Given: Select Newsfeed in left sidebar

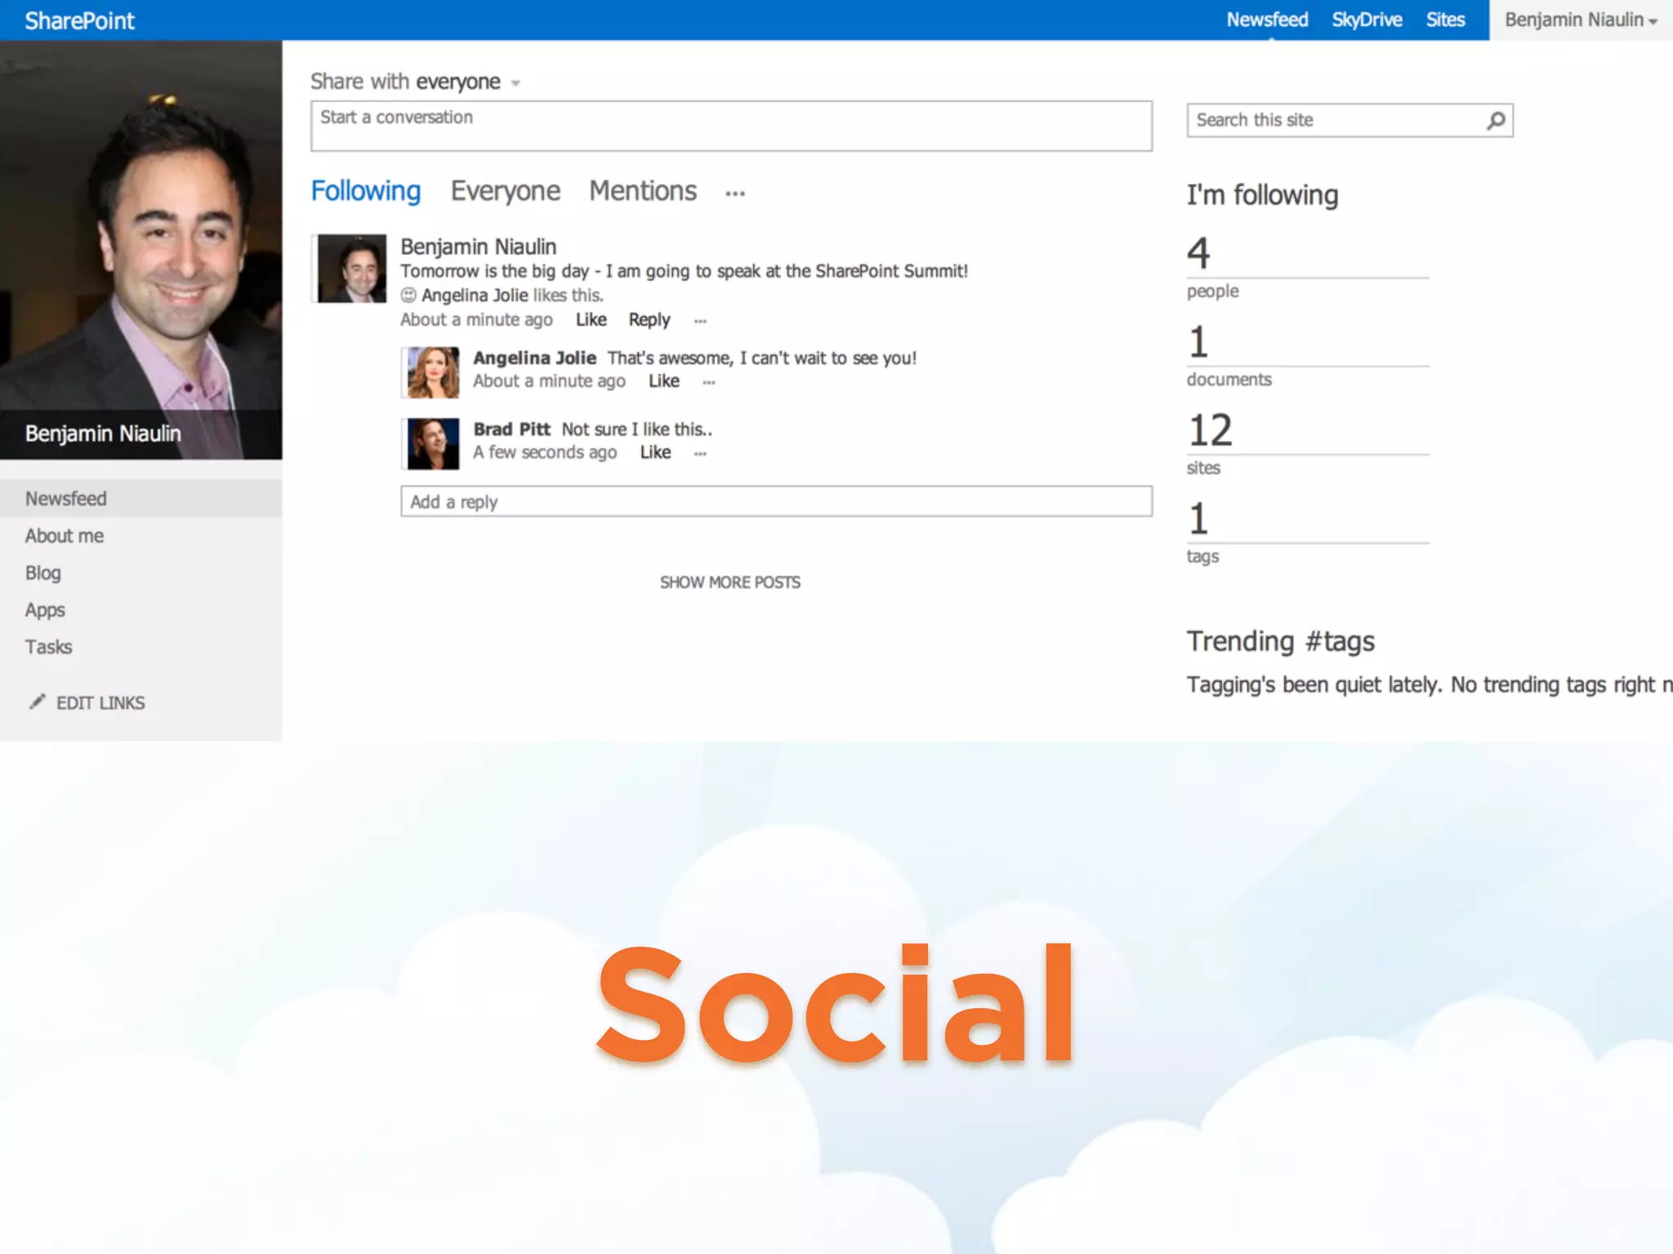Looking at the screenshot, I should coord(141,498).
